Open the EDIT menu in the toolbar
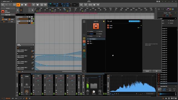 pyautogui.click(x=86, y=5)
